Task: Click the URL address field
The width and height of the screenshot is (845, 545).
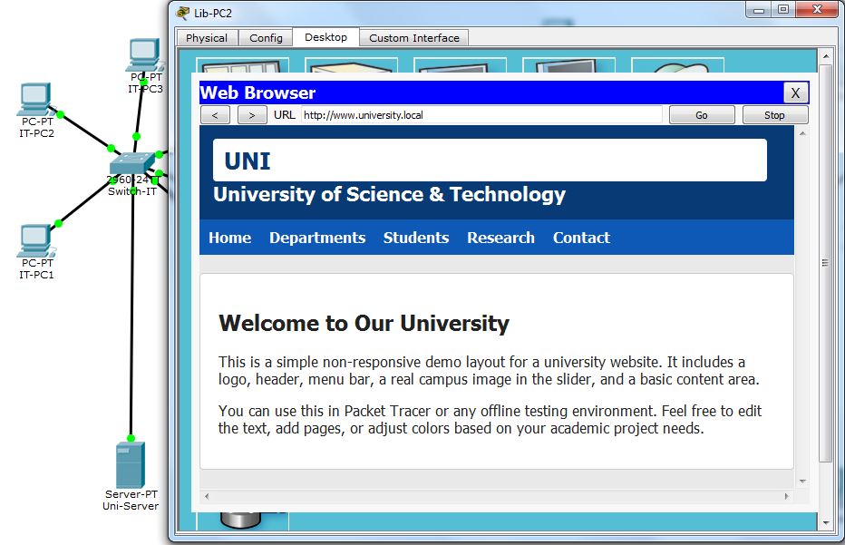Action: pyautogui.click(x=481, y=115)
